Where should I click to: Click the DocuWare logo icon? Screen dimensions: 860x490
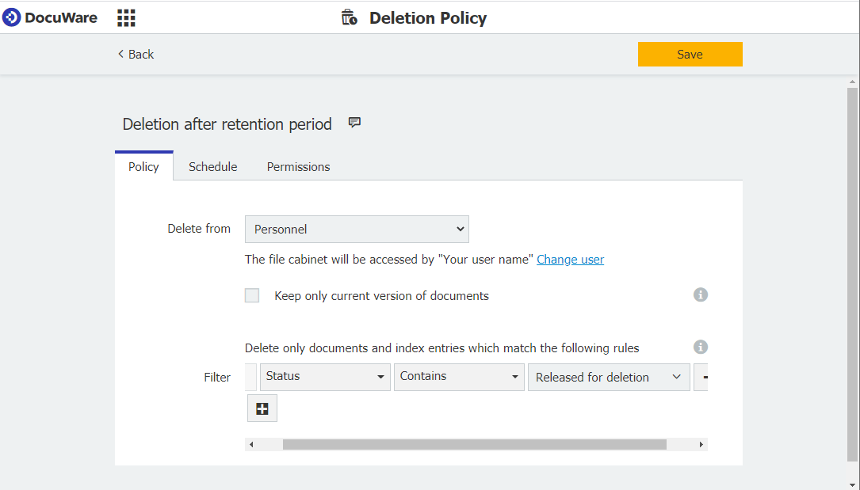[x=11, y=17]
